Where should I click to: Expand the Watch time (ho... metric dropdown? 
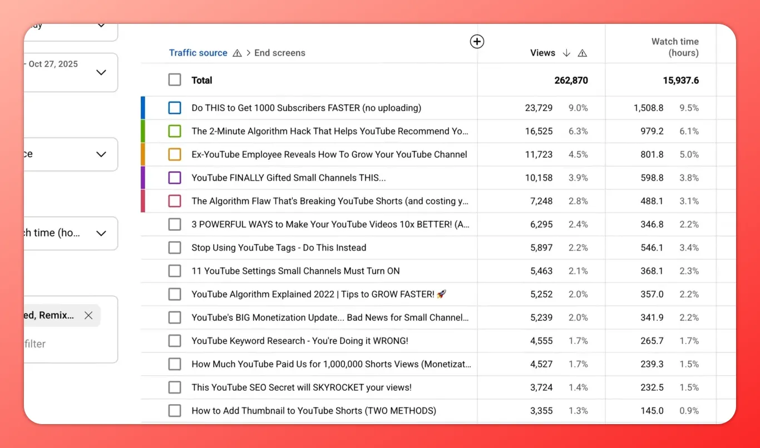point(71,233)
